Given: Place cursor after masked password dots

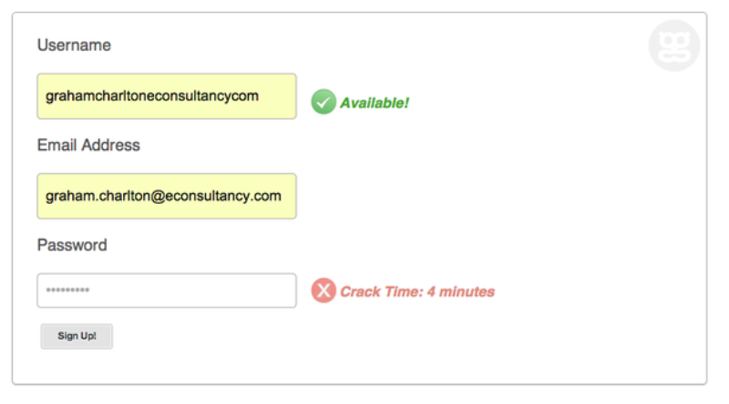Looking at the screenshot, I should coord(90,289).
